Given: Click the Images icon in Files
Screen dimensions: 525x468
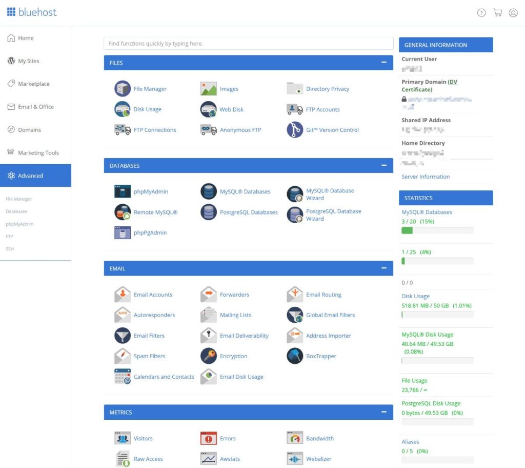Looking at the screenshot, I should tap(209, 89).
